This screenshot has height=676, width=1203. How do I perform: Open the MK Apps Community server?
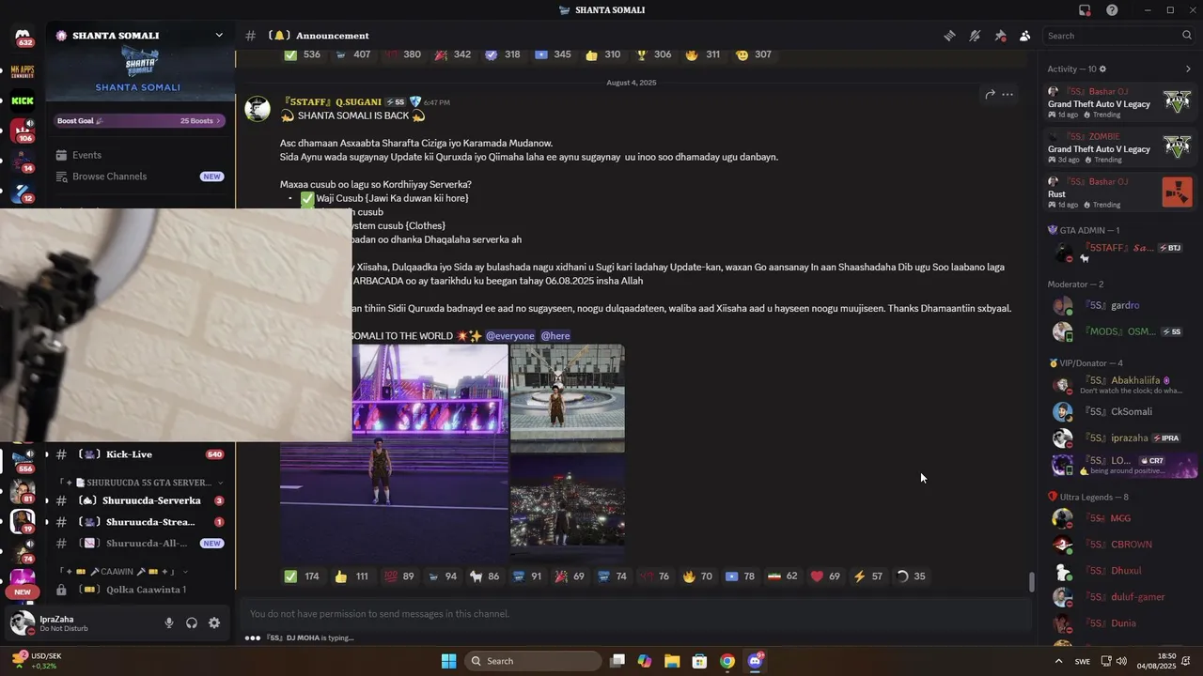[23, 71]
